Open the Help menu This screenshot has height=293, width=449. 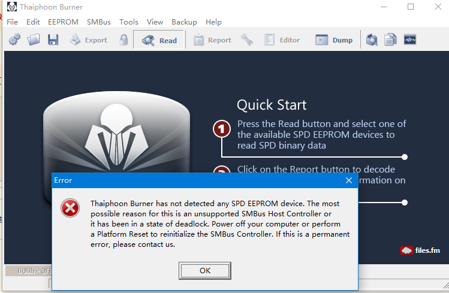click(213, 22)
